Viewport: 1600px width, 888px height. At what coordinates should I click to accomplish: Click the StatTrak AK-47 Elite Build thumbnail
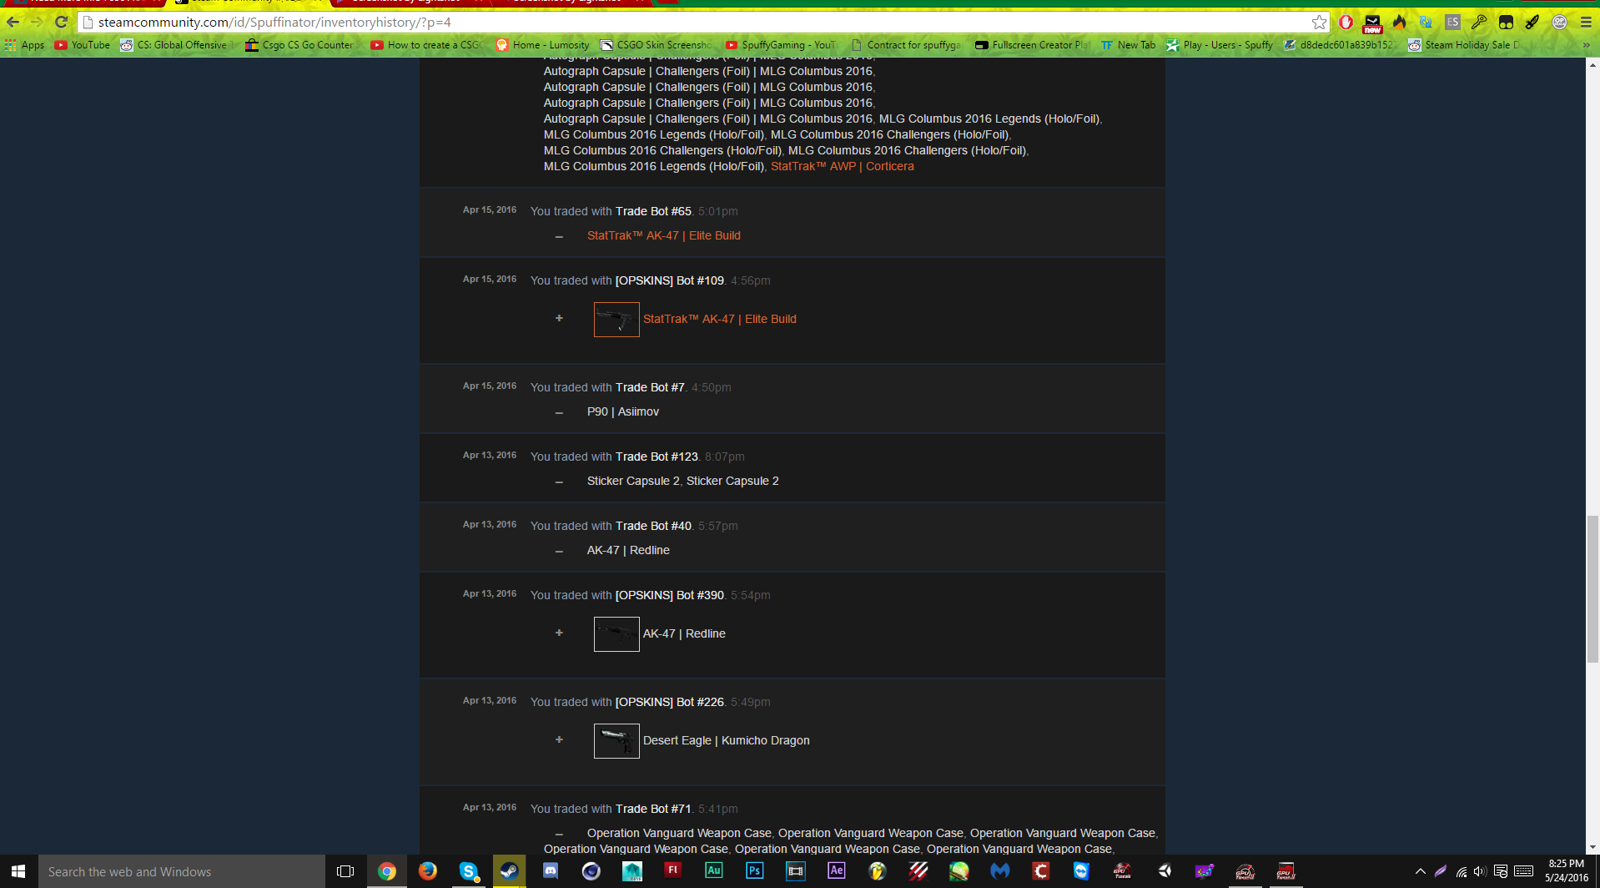pyautogui.click(x=616, y=320)
